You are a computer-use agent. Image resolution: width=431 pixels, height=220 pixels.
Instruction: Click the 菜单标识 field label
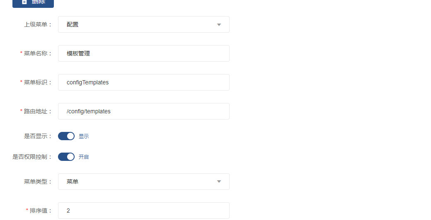coord(38,82)
